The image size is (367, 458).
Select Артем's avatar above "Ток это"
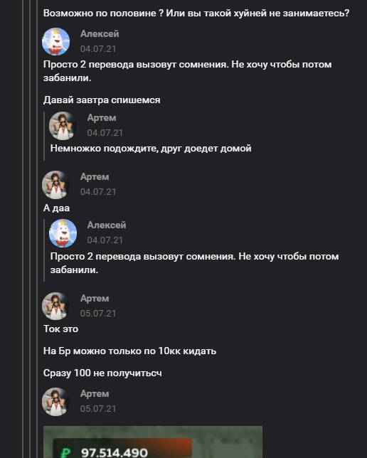[55, 306]
